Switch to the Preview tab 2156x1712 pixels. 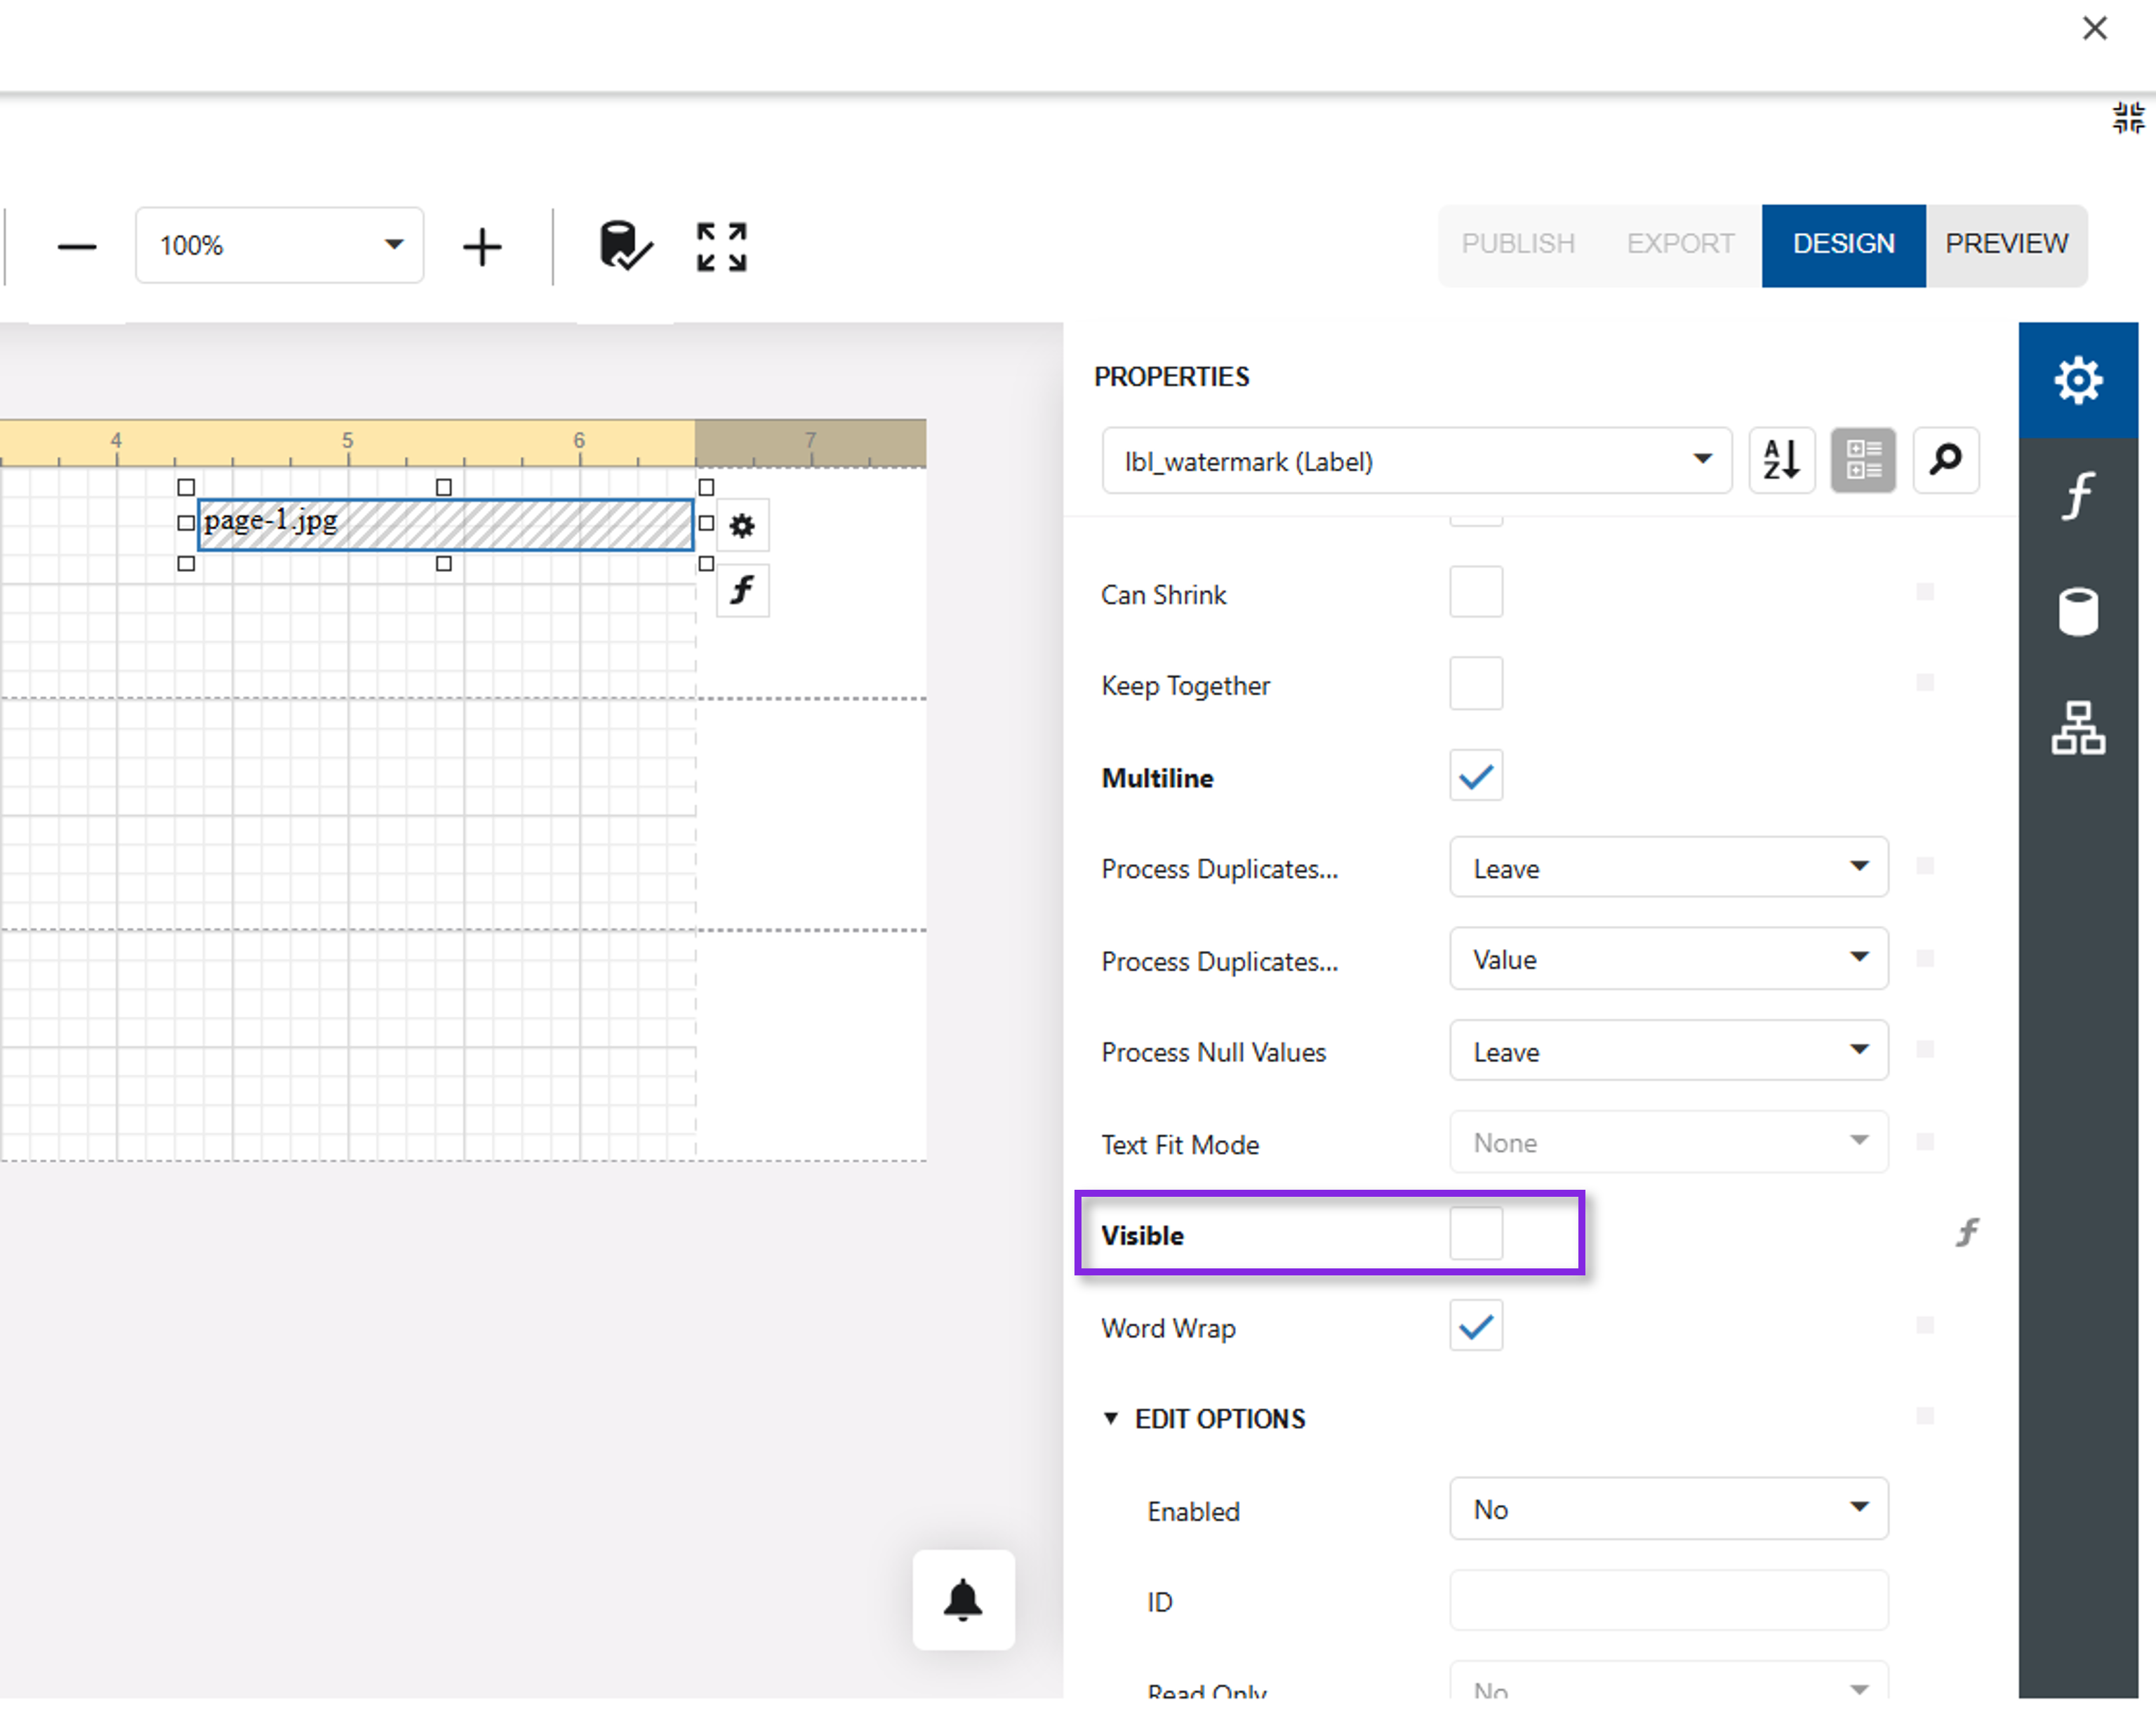(x=2006, y=243)
